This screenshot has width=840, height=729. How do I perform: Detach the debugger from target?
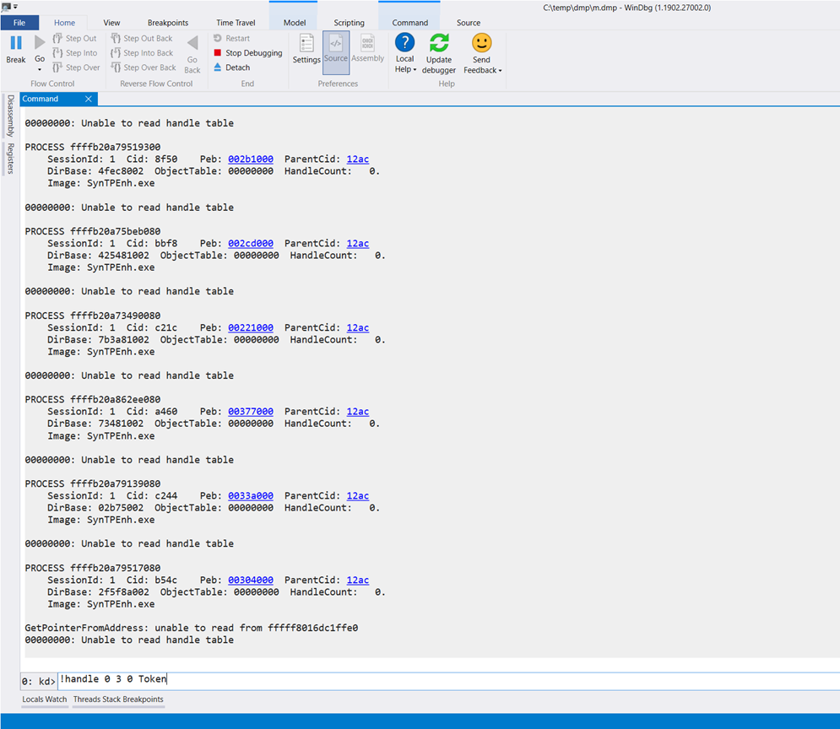231,67
